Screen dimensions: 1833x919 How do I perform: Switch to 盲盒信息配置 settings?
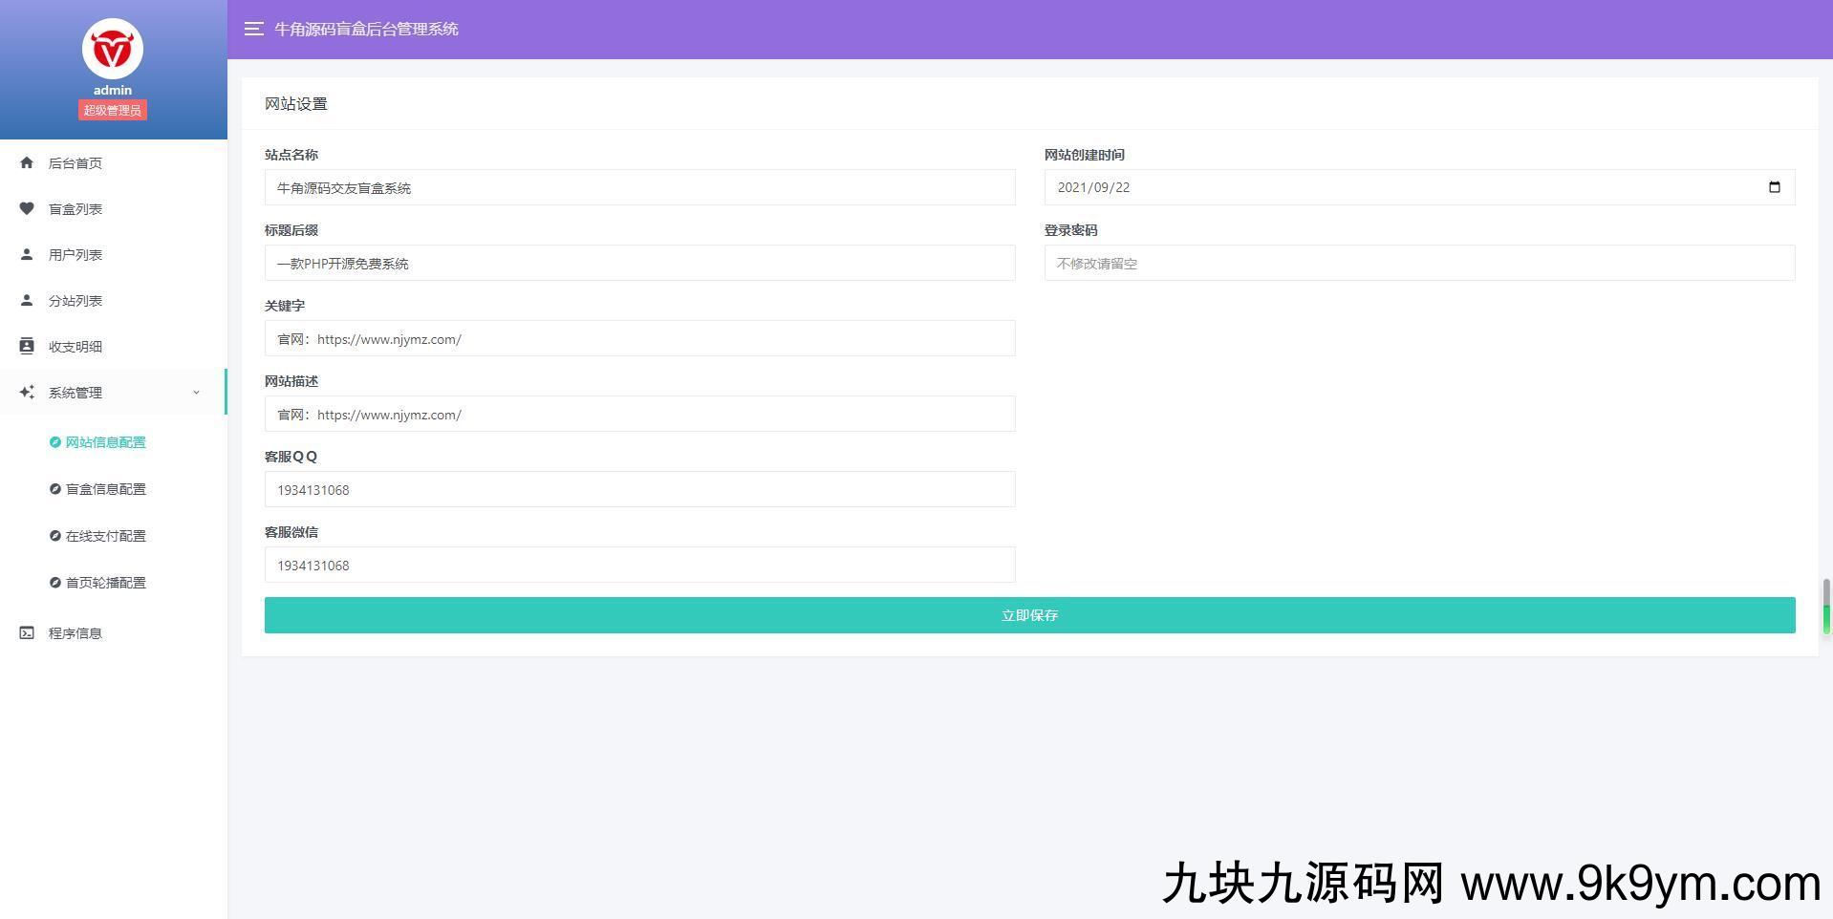106,488
